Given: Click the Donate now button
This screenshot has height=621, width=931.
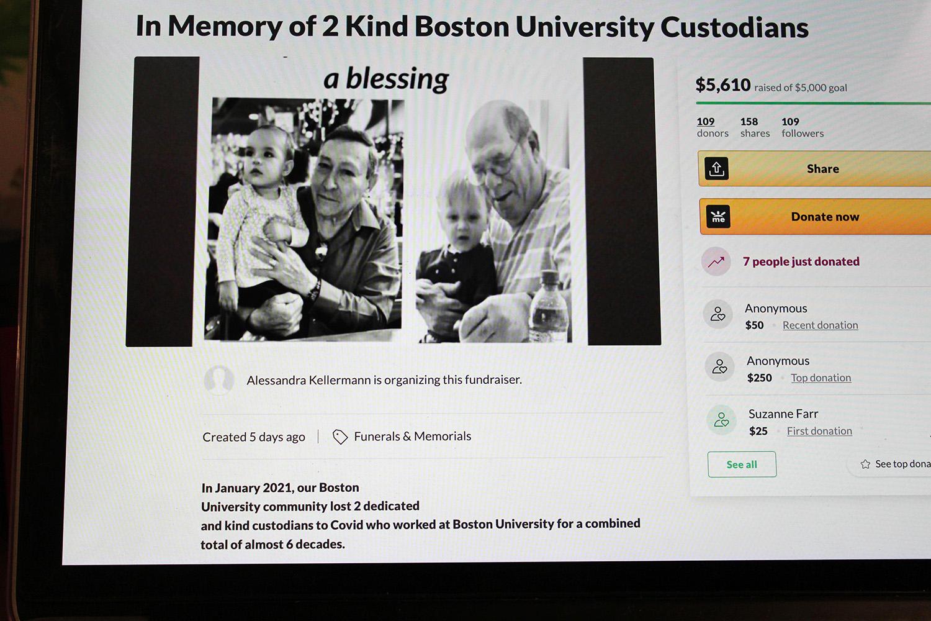Looking at the screenshot, I should [816, 217].
